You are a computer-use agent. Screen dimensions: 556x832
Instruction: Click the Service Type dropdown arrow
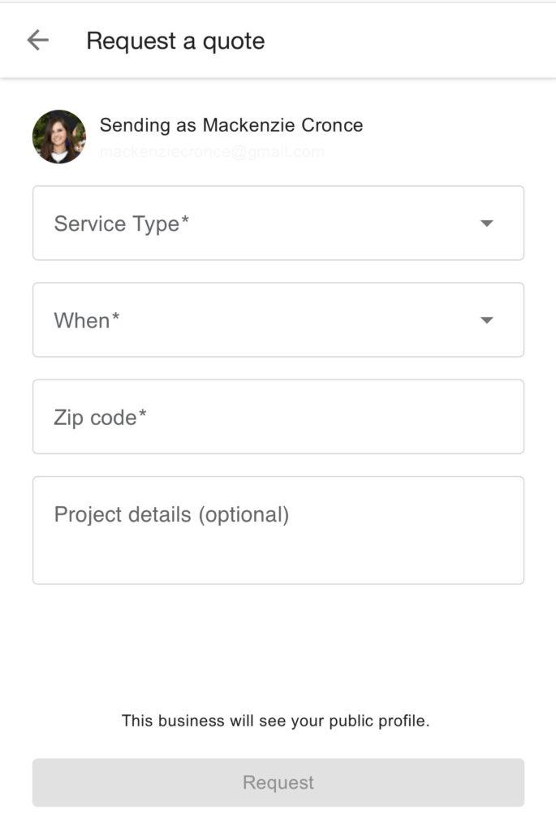coord(487,223)
